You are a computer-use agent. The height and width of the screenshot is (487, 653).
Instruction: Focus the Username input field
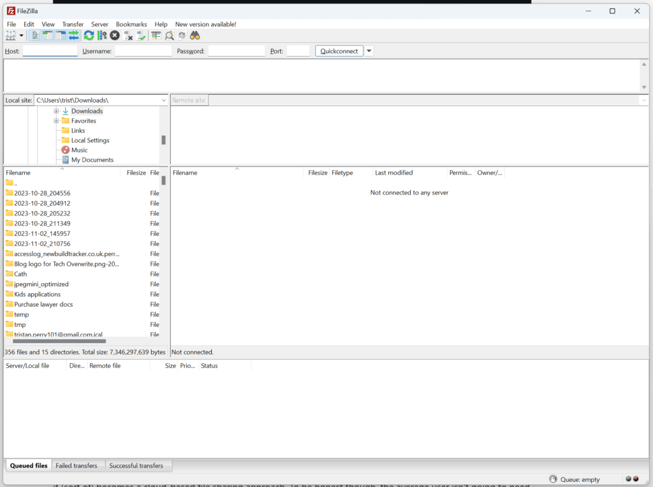(x=143, y=51)
